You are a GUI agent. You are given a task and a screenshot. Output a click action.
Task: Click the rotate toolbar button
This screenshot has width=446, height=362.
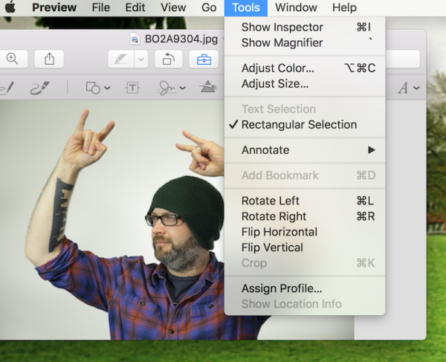pos(168,59)
